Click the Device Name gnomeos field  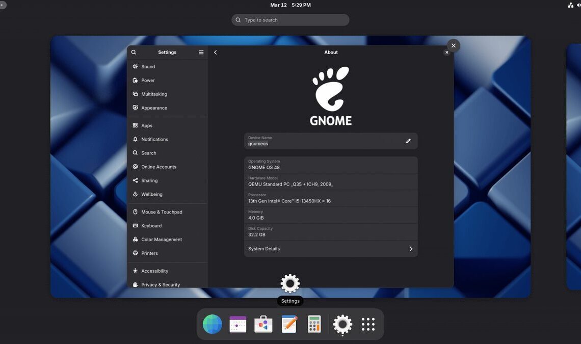tap(331, 141)
